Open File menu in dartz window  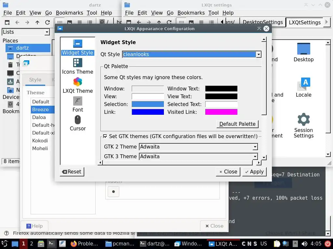click(x=8, y=13)
